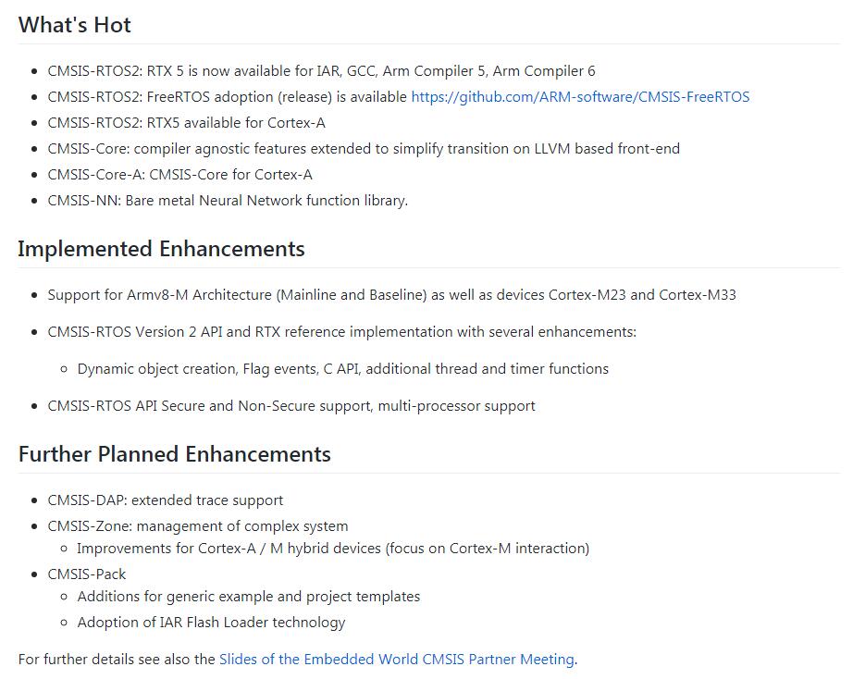Click the Further Planned Enhancements heading
853x679 pixels.
point(175,454)
